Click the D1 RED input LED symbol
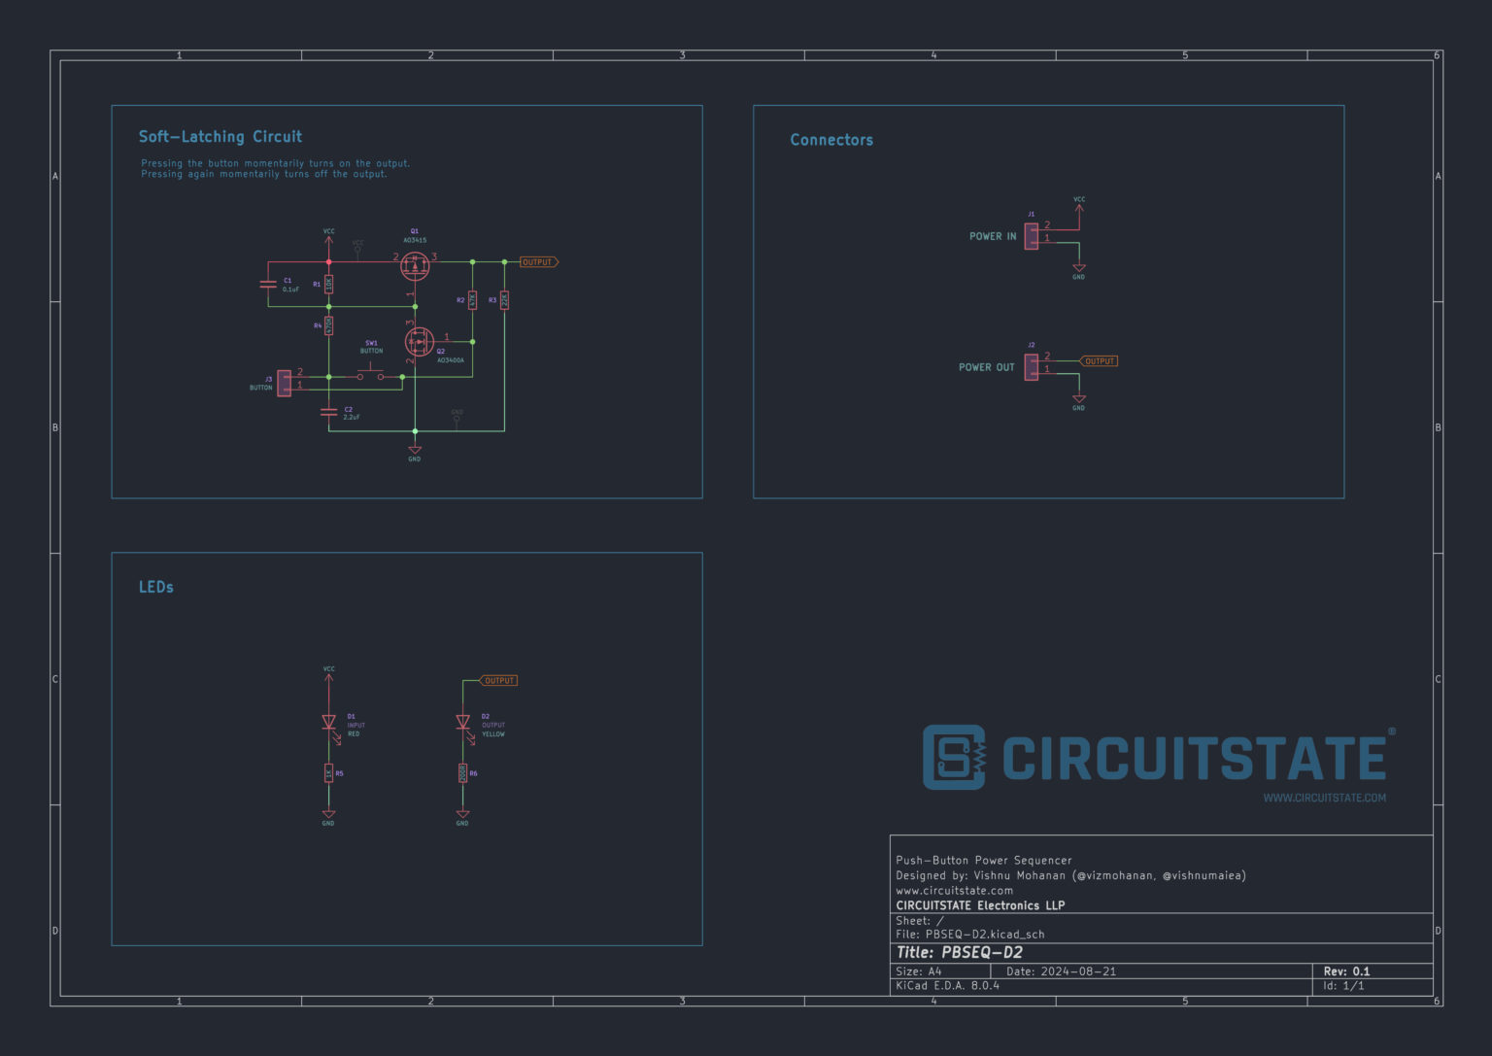 pyautogui.click(x=329, y=724)
